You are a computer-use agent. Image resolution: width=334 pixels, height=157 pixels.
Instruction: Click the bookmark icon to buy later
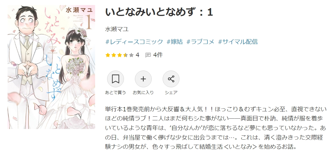(116, 79)
